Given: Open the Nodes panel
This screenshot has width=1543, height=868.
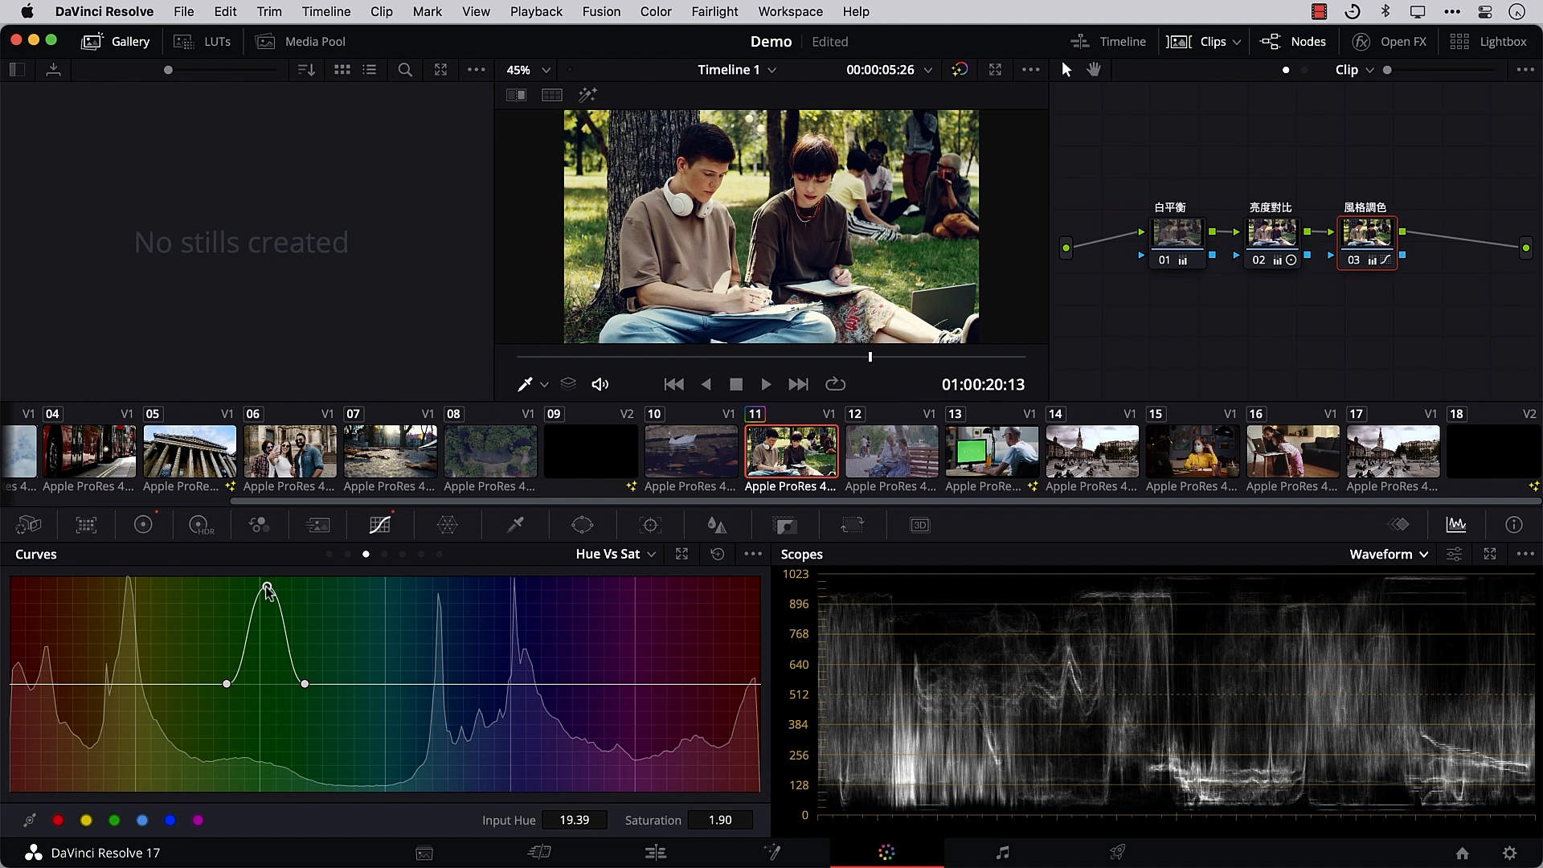Looking at the screenshot, I should [x=1294, y=41].
